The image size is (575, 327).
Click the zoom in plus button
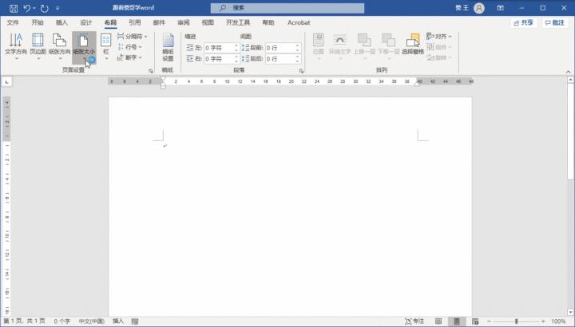pos(543,321)
